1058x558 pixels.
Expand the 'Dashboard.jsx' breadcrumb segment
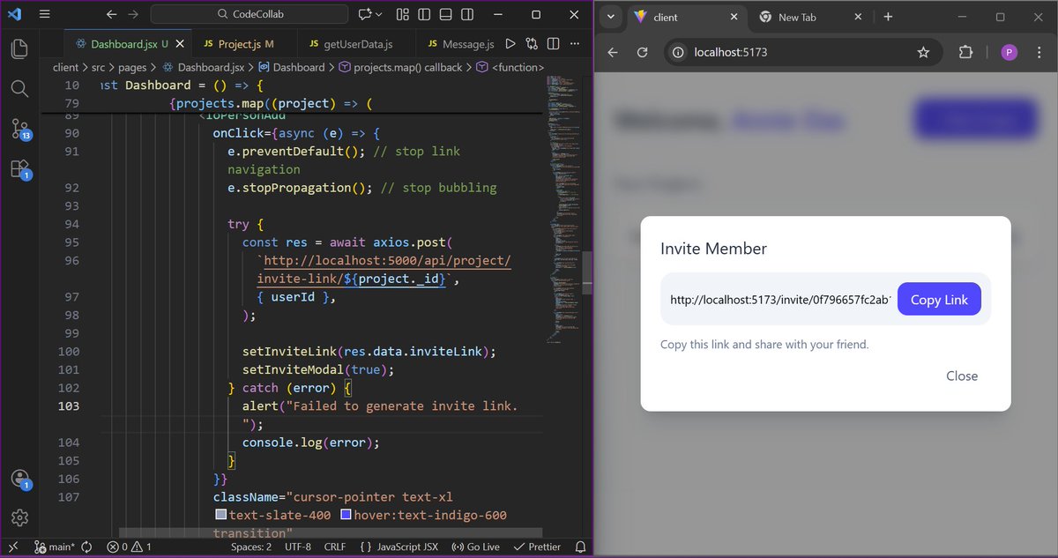(x=203, y=67)
